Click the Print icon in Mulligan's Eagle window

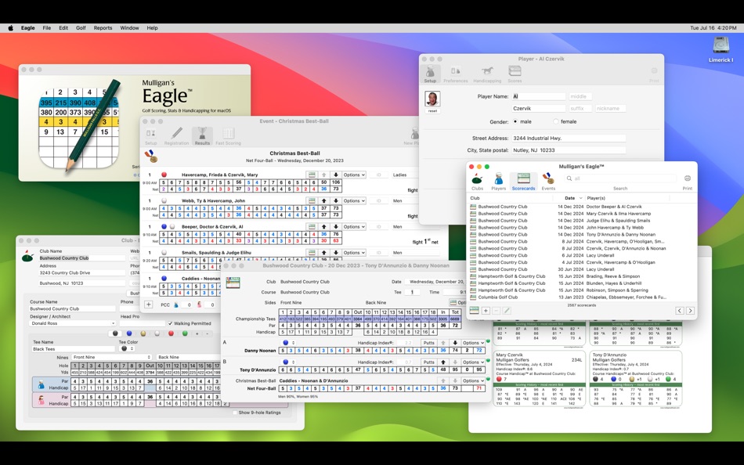click(686, 178)
